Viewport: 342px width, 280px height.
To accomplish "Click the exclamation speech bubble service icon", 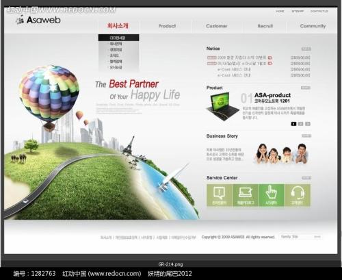I will (220, 195).
